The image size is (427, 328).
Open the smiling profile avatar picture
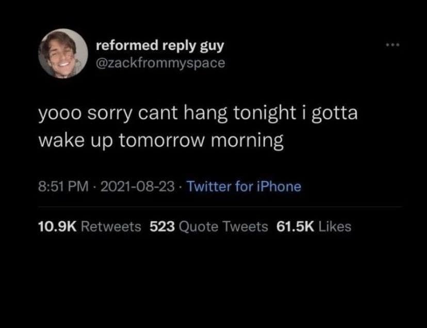pyautogui.click(x=63, y=54)
